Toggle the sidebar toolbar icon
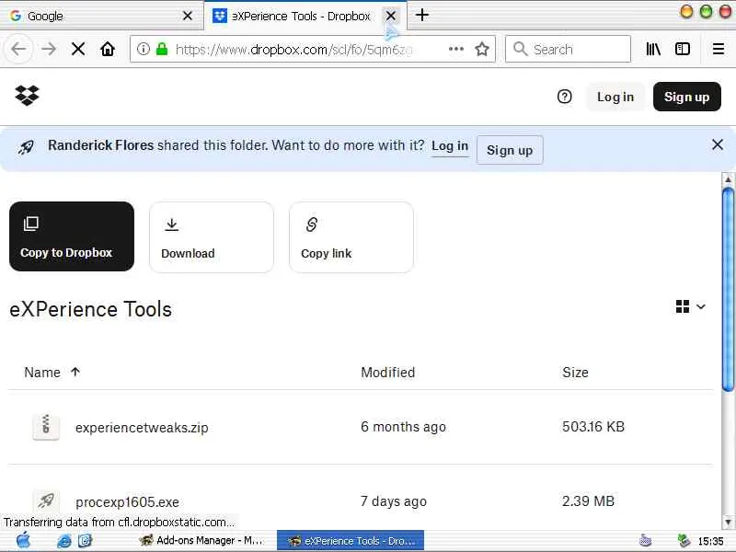The image size is (736, 552). tap(683, 49)
